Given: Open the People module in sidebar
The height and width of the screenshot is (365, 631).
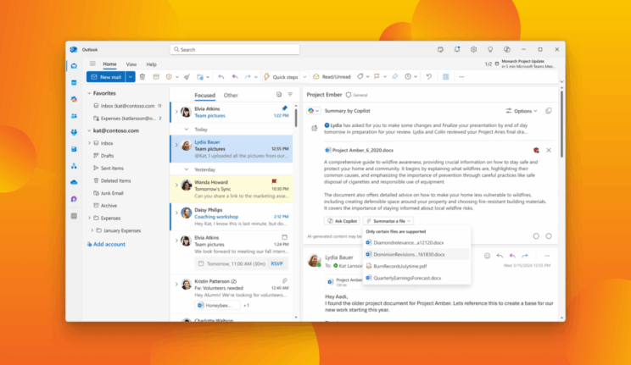Looking at the screenshot, I should (74, 116).
